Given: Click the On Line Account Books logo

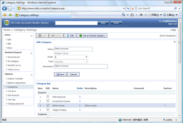Looking at the screenshot, I should tap(7, 23).
